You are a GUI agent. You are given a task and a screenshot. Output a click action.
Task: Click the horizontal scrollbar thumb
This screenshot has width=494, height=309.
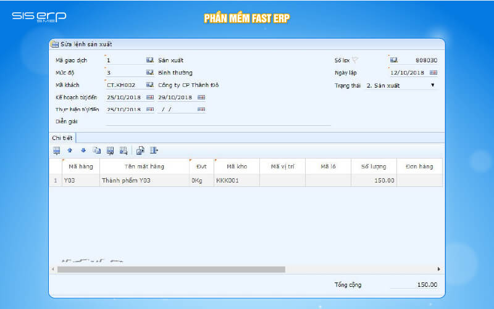pos(172,270)
